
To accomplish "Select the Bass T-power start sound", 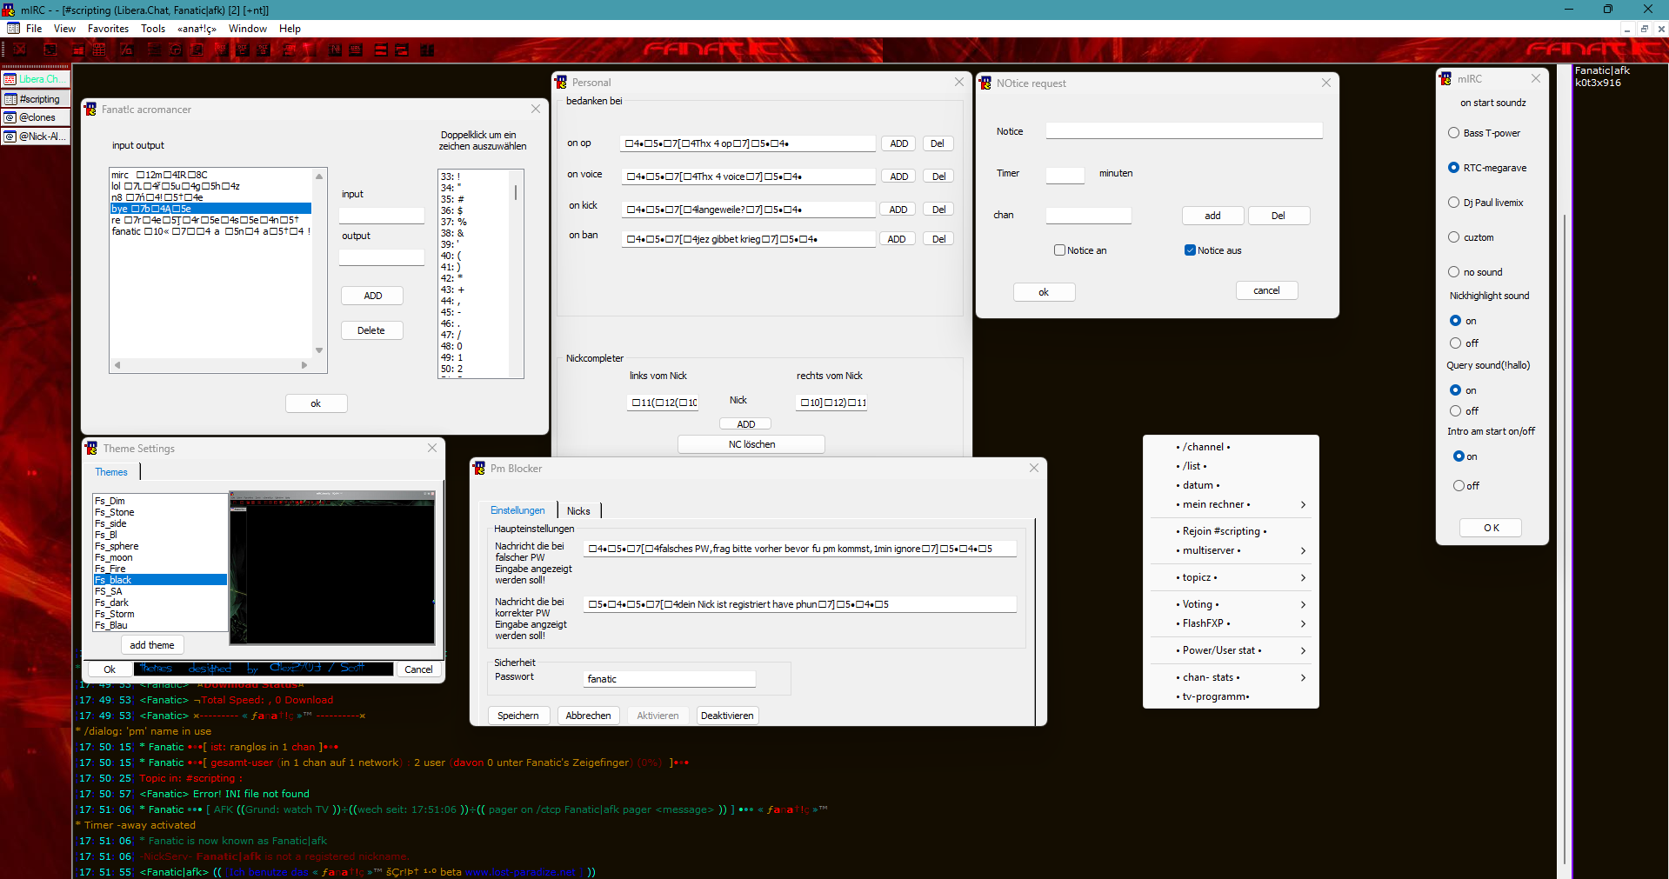I will click(x=1453, y=133).
